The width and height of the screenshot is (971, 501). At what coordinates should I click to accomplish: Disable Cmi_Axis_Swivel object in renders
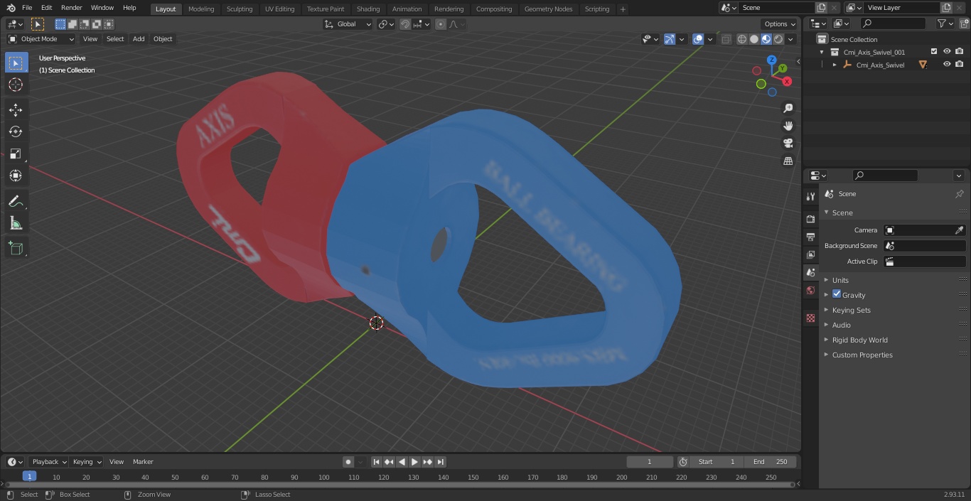[x=960, y=65]
